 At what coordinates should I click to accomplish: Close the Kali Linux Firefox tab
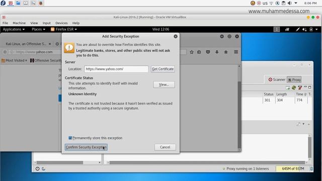[x=50, y=44]
